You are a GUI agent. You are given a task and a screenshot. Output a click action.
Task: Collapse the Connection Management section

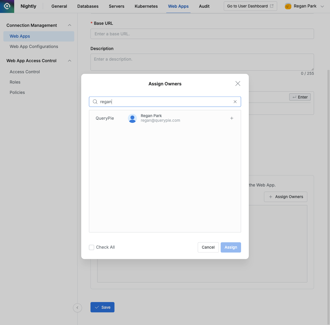69,25
